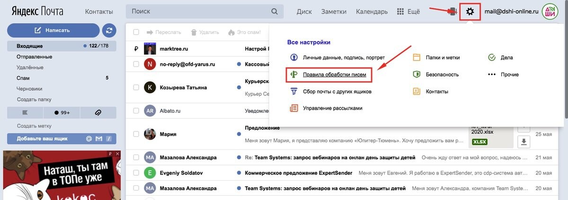Image resolution: width=568 pixels, height=200 pixels.
Task: Click the newsletter management icon
Action: 294,108
